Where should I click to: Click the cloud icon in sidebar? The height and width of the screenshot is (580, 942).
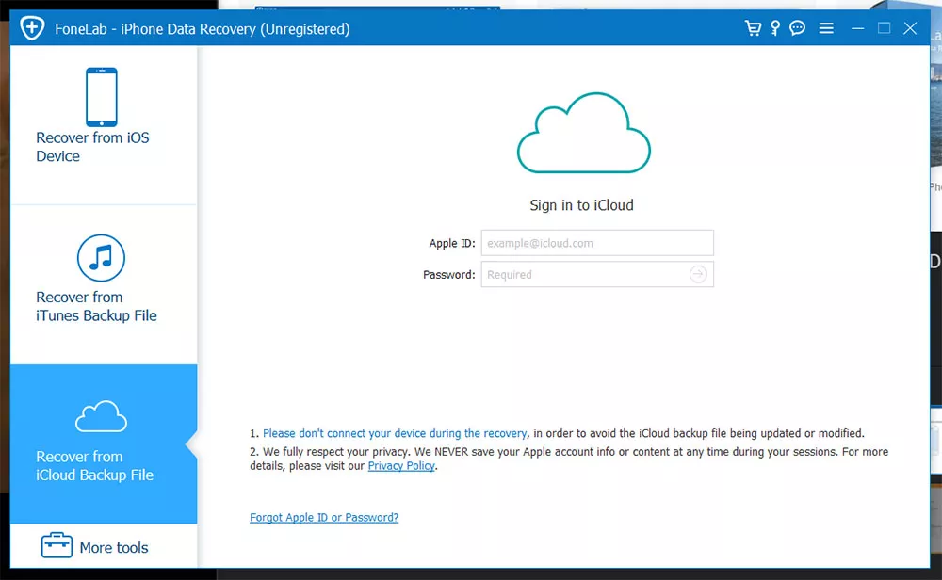pos(101,416)
